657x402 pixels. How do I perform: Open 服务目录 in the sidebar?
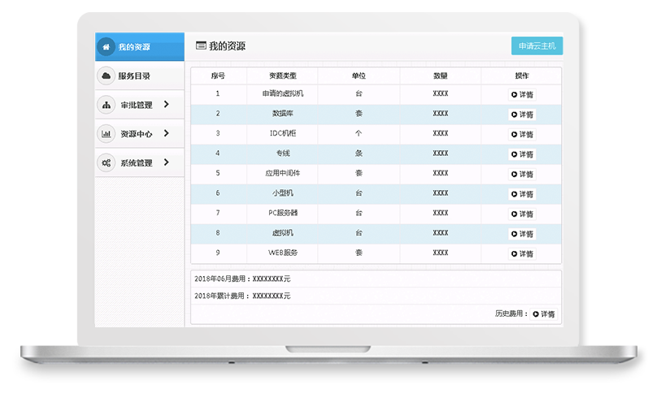coord(140,76)
